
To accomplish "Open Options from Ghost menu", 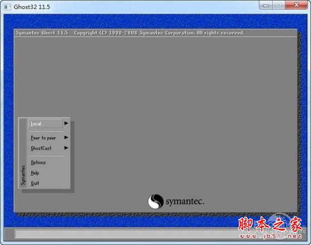I will (x=38, y=162).
